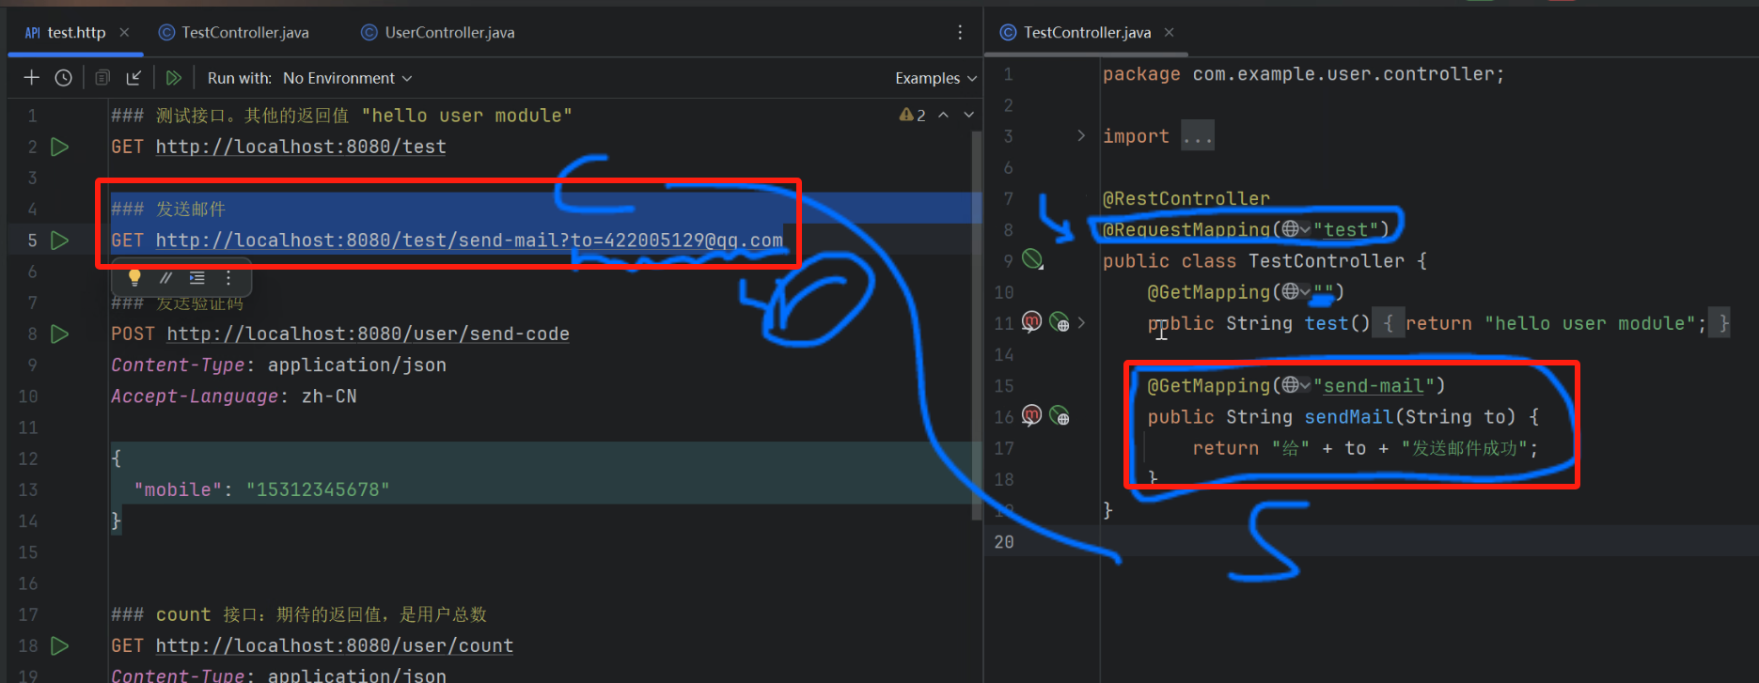Image resolution: width=1759 pixels, height=683 pixels.
Task: Click the Add request plus icon
Action: [x=31, y=78]
